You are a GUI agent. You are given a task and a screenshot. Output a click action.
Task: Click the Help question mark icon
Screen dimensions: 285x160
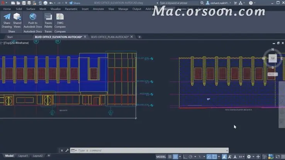coord(251,3)
